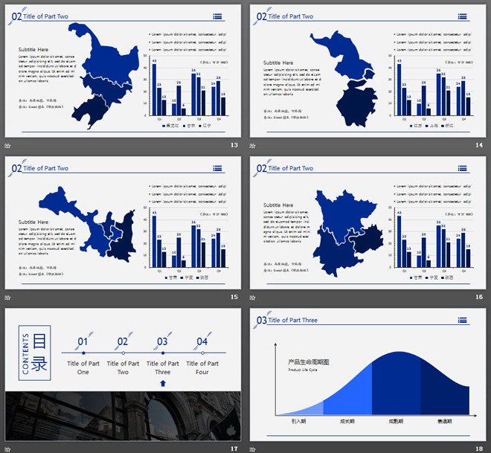Click the '03' marker above Title of Part Three
This screenshot has height=453, width=491.
162,342
